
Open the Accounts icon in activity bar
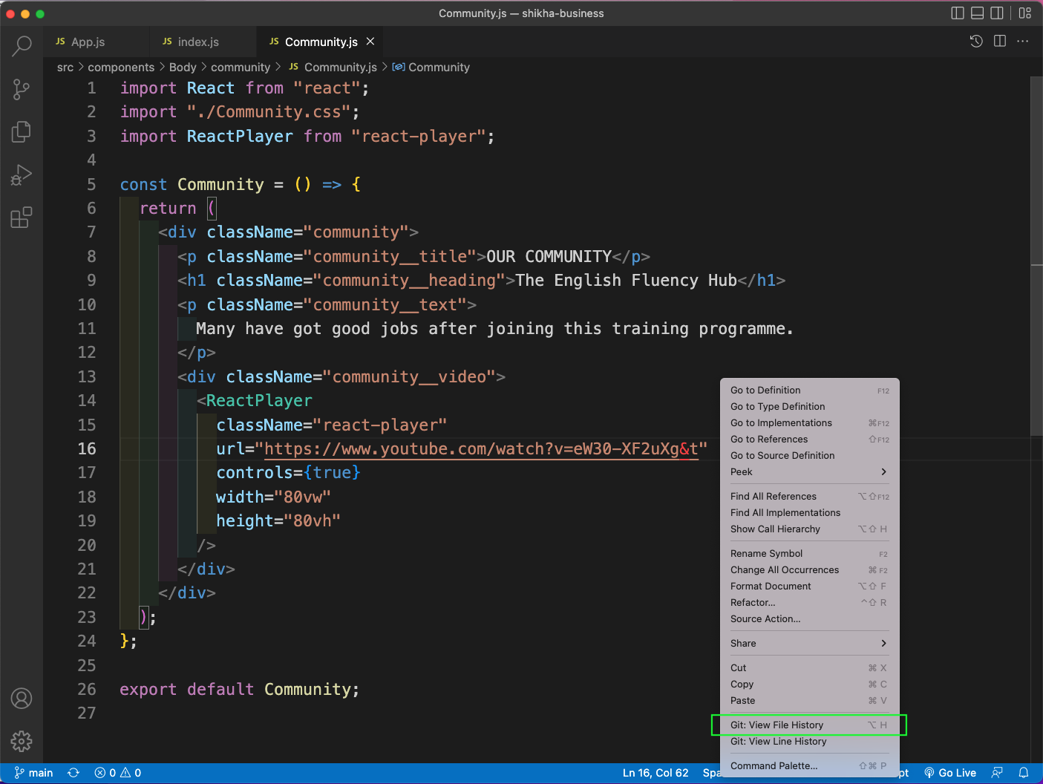22,699
